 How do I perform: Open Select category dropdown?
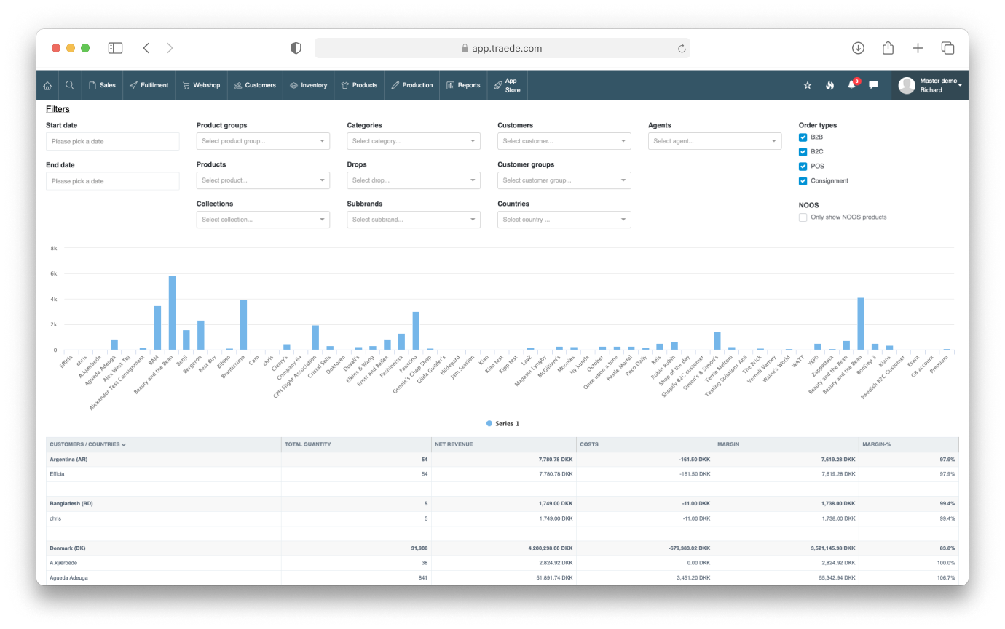(x=414, y=141)
